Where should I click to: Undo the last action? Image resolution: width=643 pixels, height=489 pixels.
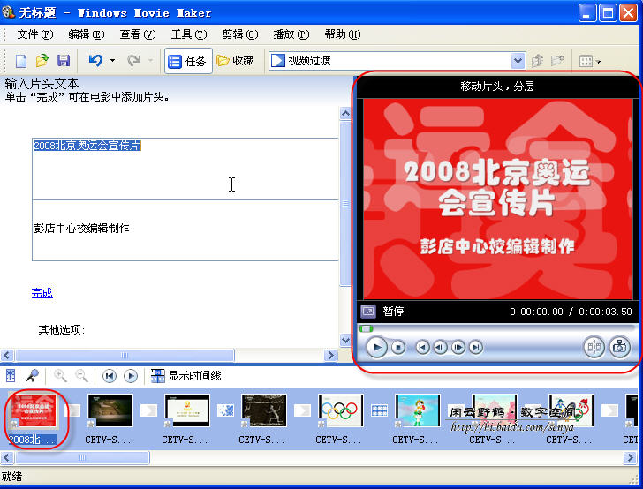coord(95,61)
